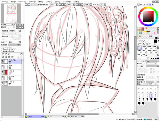
Task: Click the black foreground color swatch
Action: [155, 41]
